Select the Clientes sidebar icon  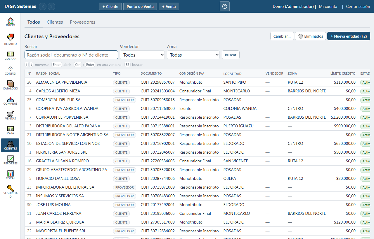point(10,145)
